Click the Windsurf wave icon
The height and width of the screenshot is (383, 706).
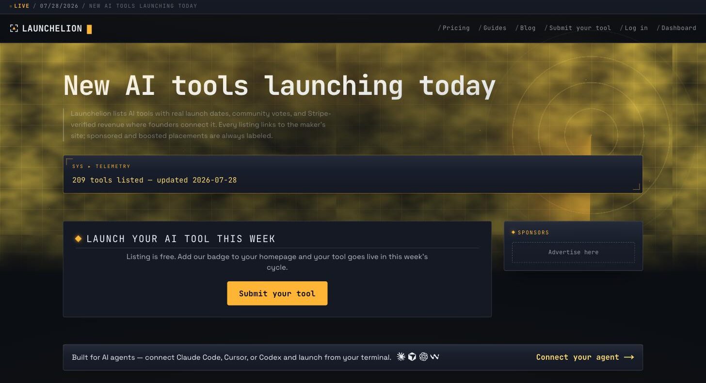pyautogui.click(x=434, y=357)
